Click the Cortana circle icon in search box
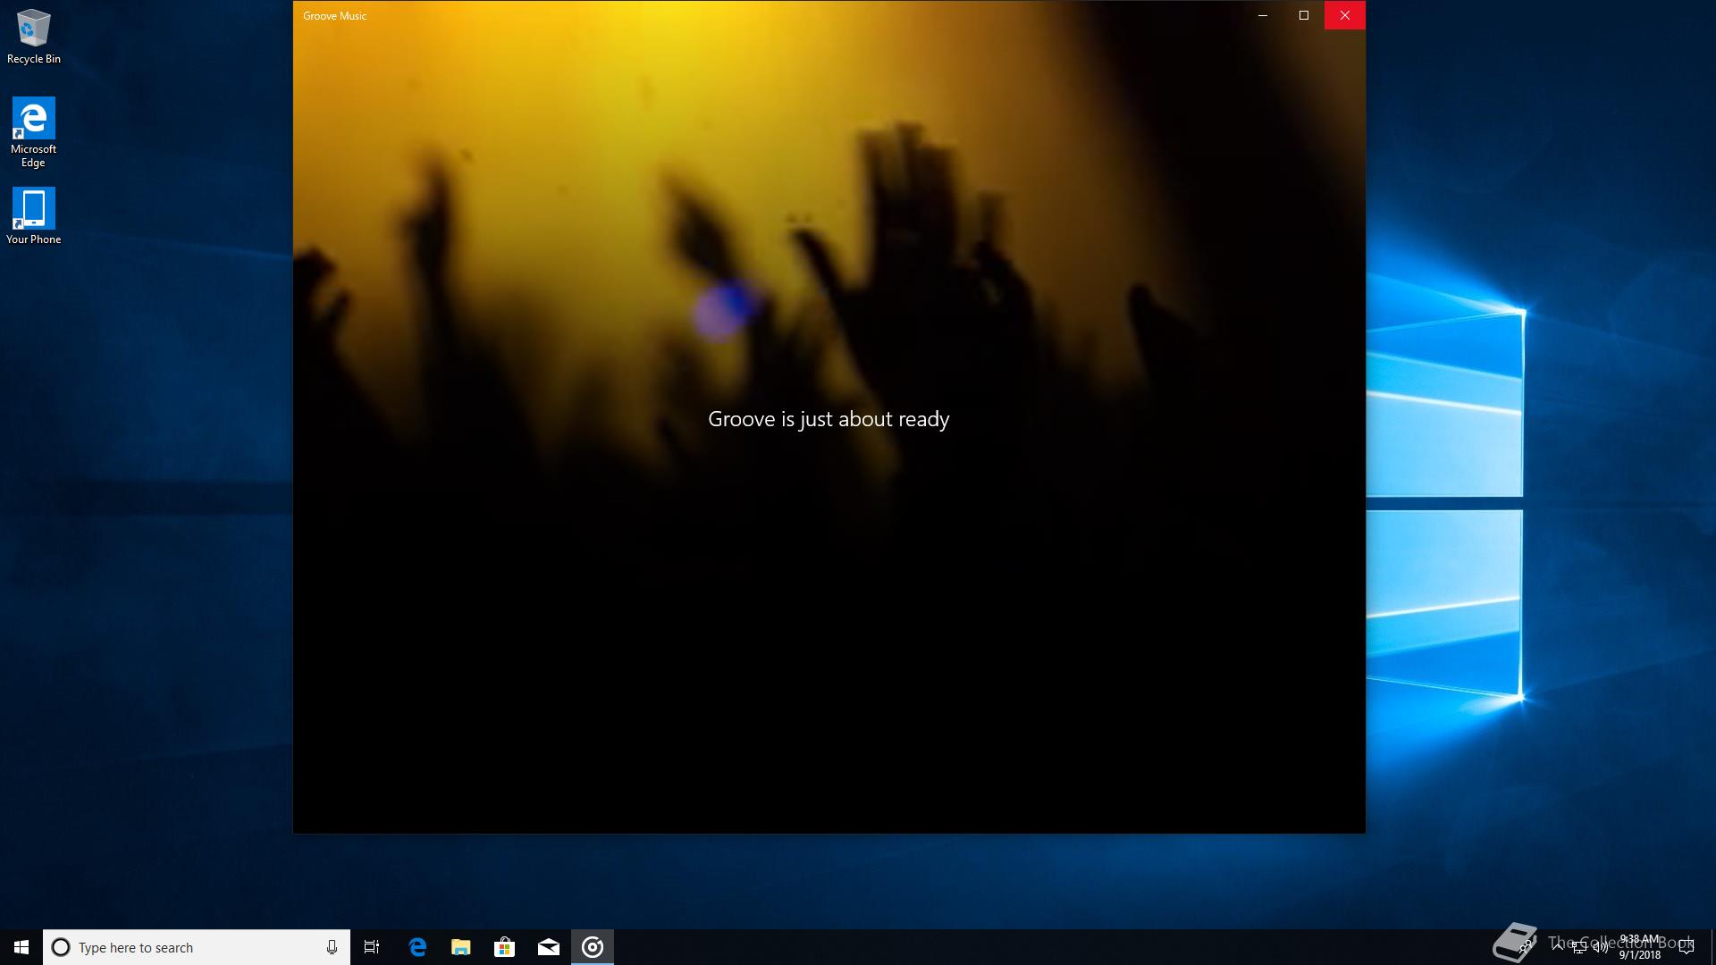 pyautogui.click(x=61, y=947)
